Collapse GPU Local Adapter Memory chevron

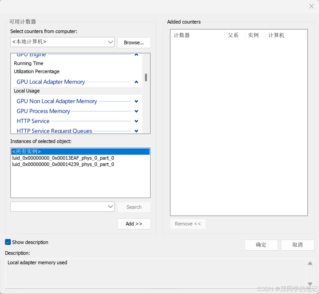point(136,82)
